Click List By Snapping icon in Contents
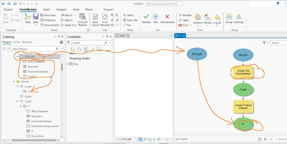Screen dimensions: 287x144 (x=99, y=50)
